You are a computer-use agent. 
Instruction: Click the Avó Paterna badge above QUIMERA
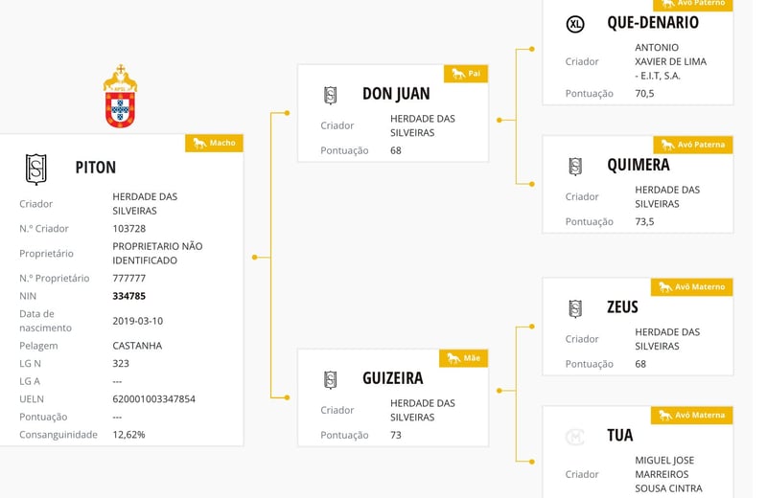693,145
